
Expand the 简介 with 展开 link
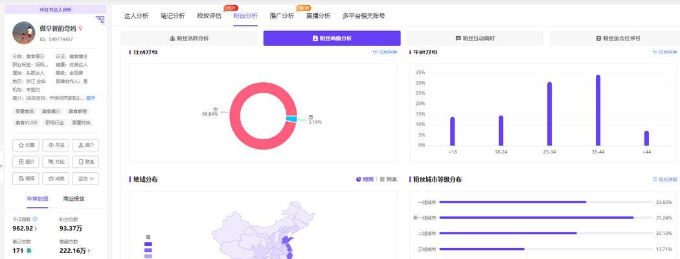click(x=91, y=98)
